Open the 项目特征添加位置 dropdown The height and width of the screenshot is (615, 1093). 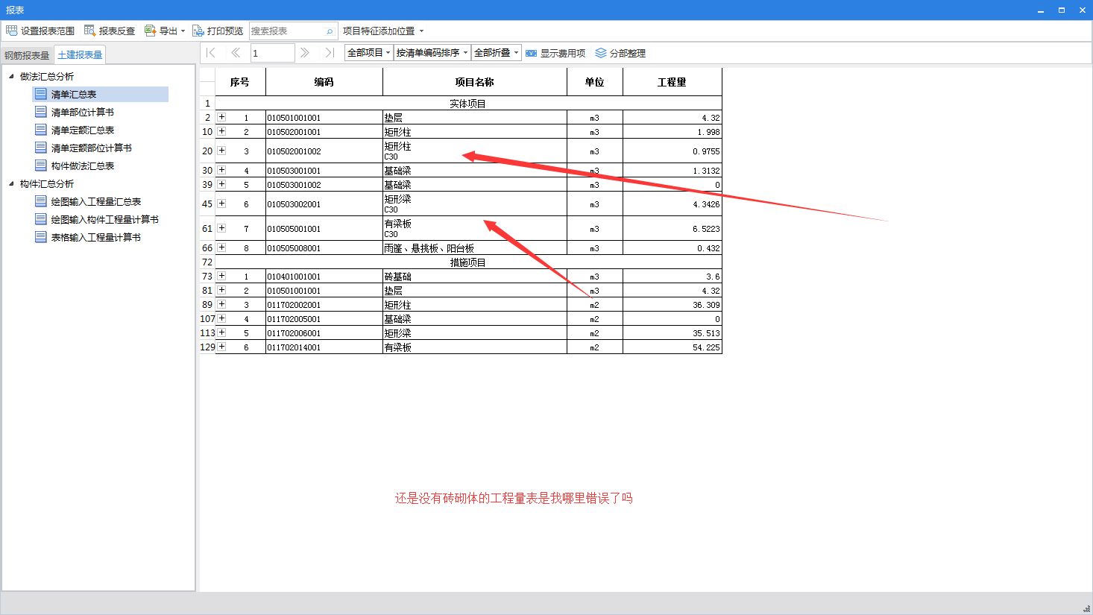383,31
